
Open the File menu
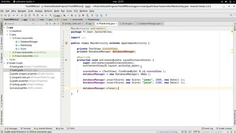coord(2,11)
